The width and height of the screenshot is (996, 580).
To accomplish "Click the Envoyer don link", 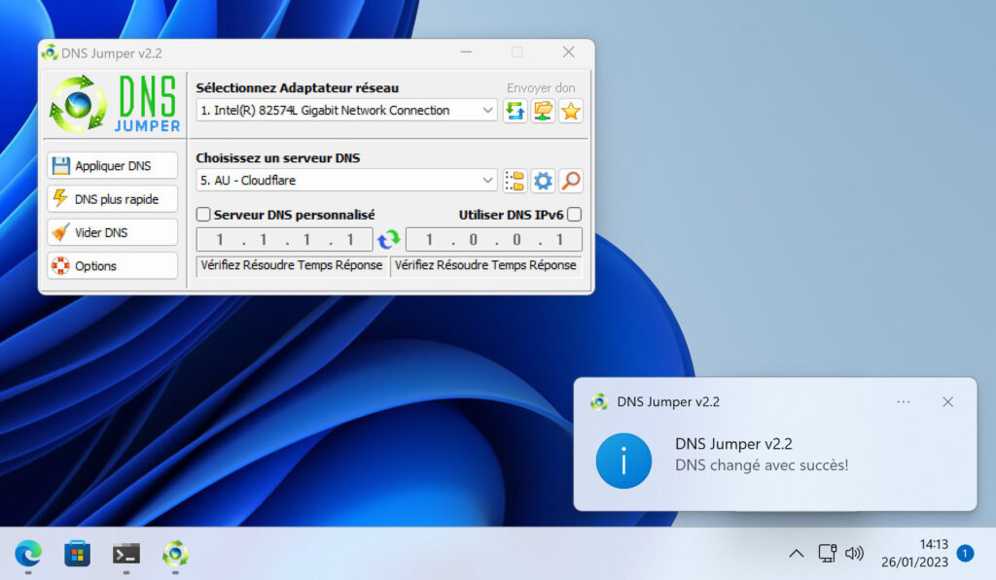I will coord(541,88).
